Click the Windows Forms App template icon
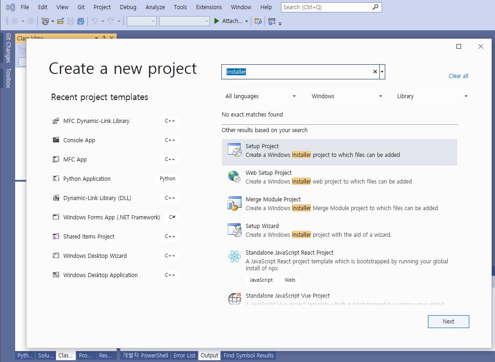 [56, 217]
